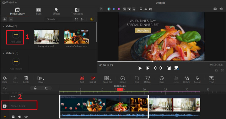Screen dimensions: 226x119
Task: Click the Undo button
Action: 5,80
